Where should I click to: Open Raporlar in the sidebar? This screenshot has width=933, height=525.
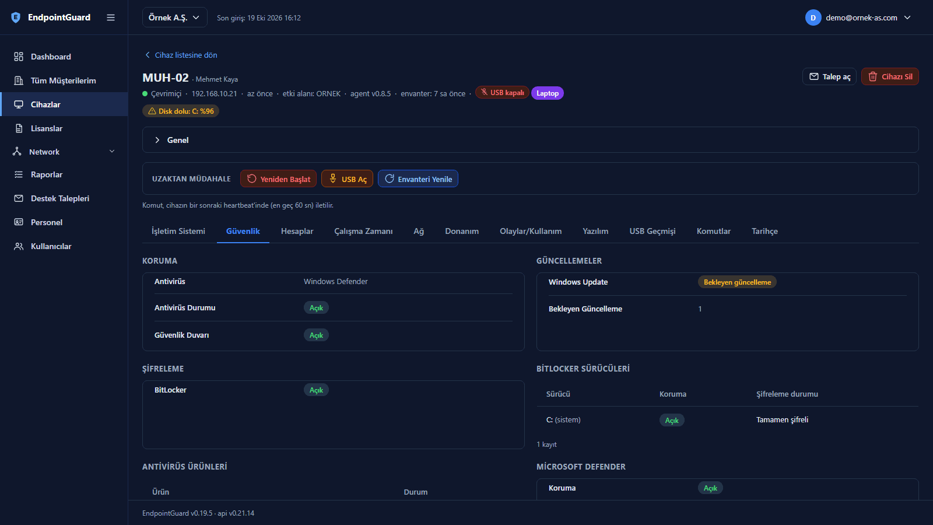pos(64,174)
